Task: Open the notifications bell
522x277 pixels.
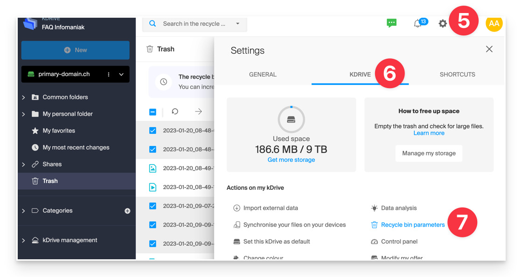Action: [x=418, y=22]
